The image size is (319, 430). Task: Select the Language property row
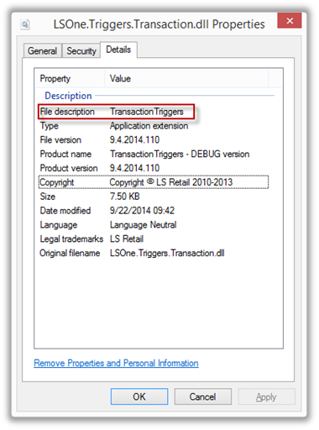154,225
